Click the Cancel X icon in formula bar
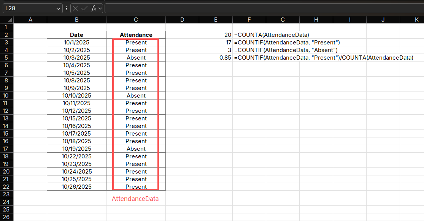Screen dimensions: 424x221 tap(76, 8)
